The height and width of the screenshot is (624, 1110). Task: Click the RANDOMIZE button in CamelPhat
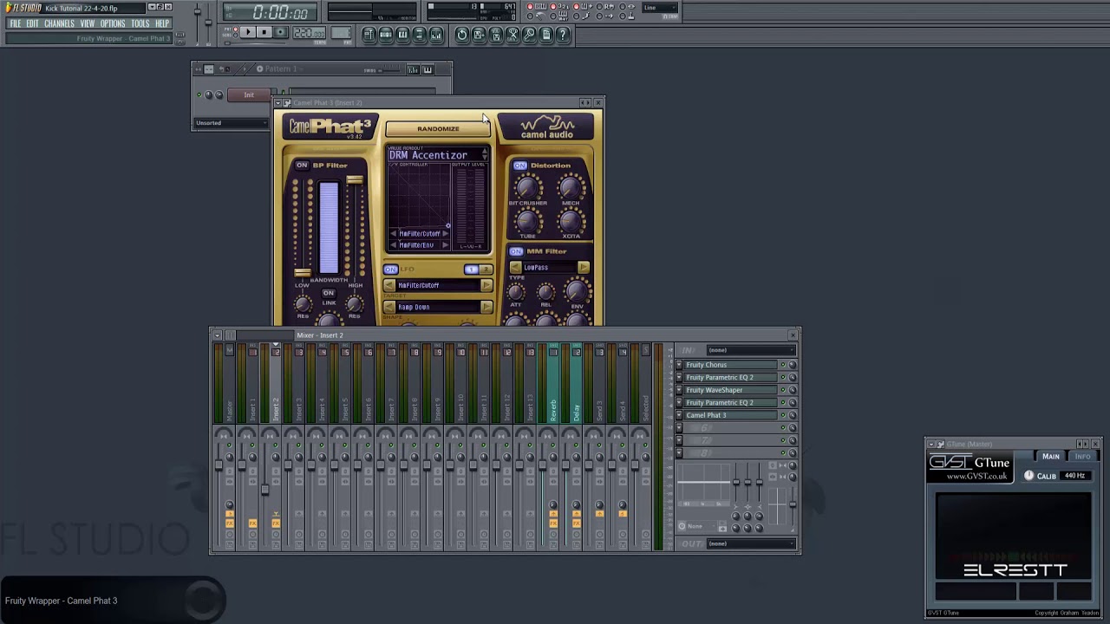pos(438,129)
